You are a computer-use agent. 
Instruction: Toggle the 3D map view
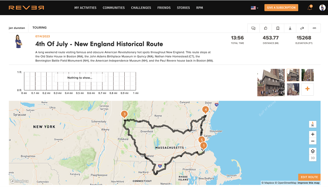tap(313, 158)
